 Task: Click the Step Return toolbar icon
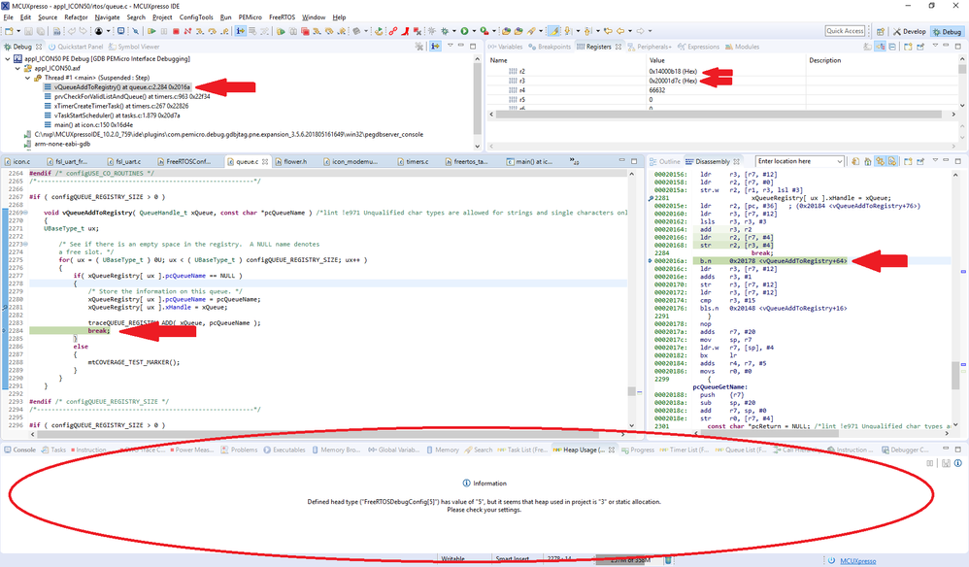pyautogui.click(x=224, y=31)
